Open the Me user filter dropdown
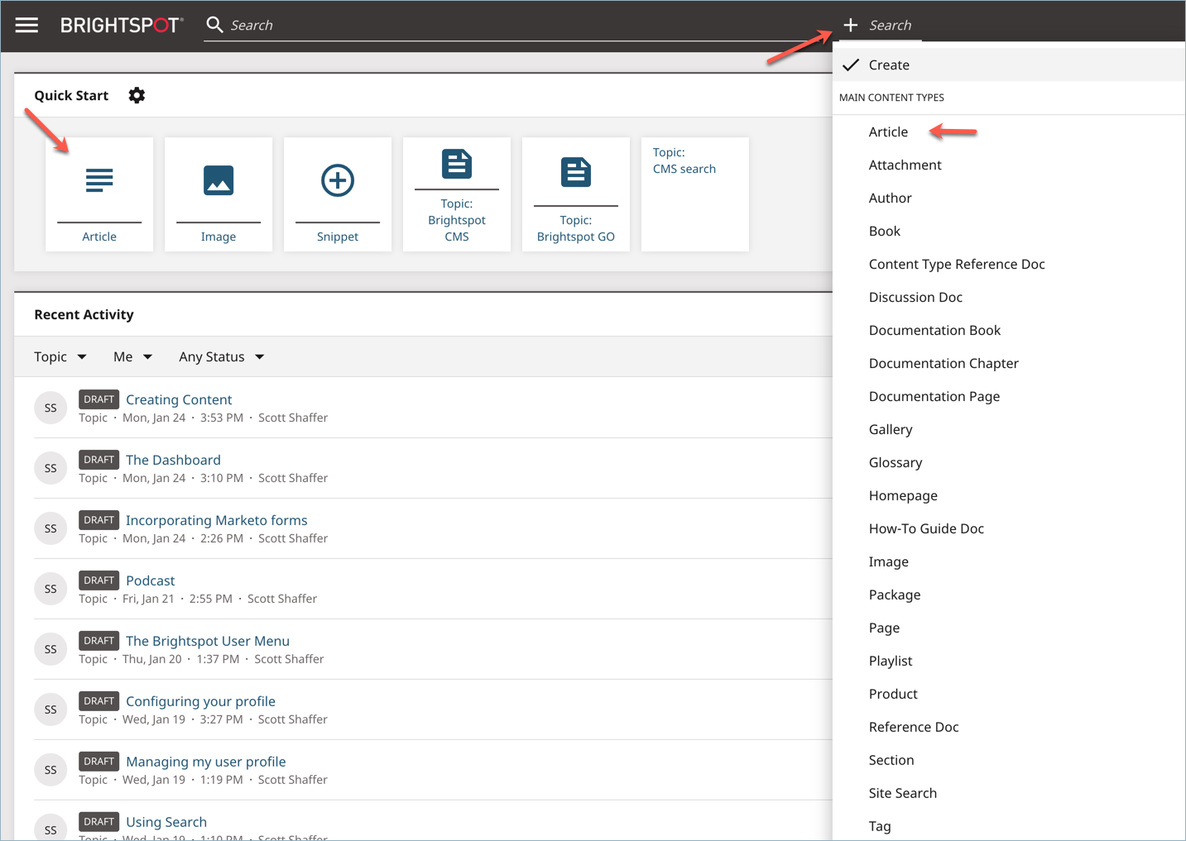Viewport: 1186px width, 841px height. pyautogui.click(x=132, y=356)
